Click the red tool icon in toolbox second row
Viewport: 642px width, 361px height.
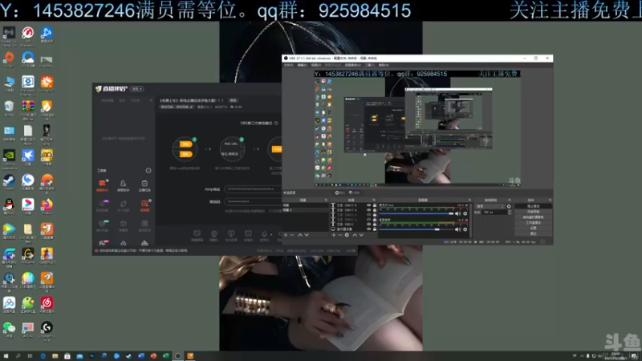click(x=144, y=205)
